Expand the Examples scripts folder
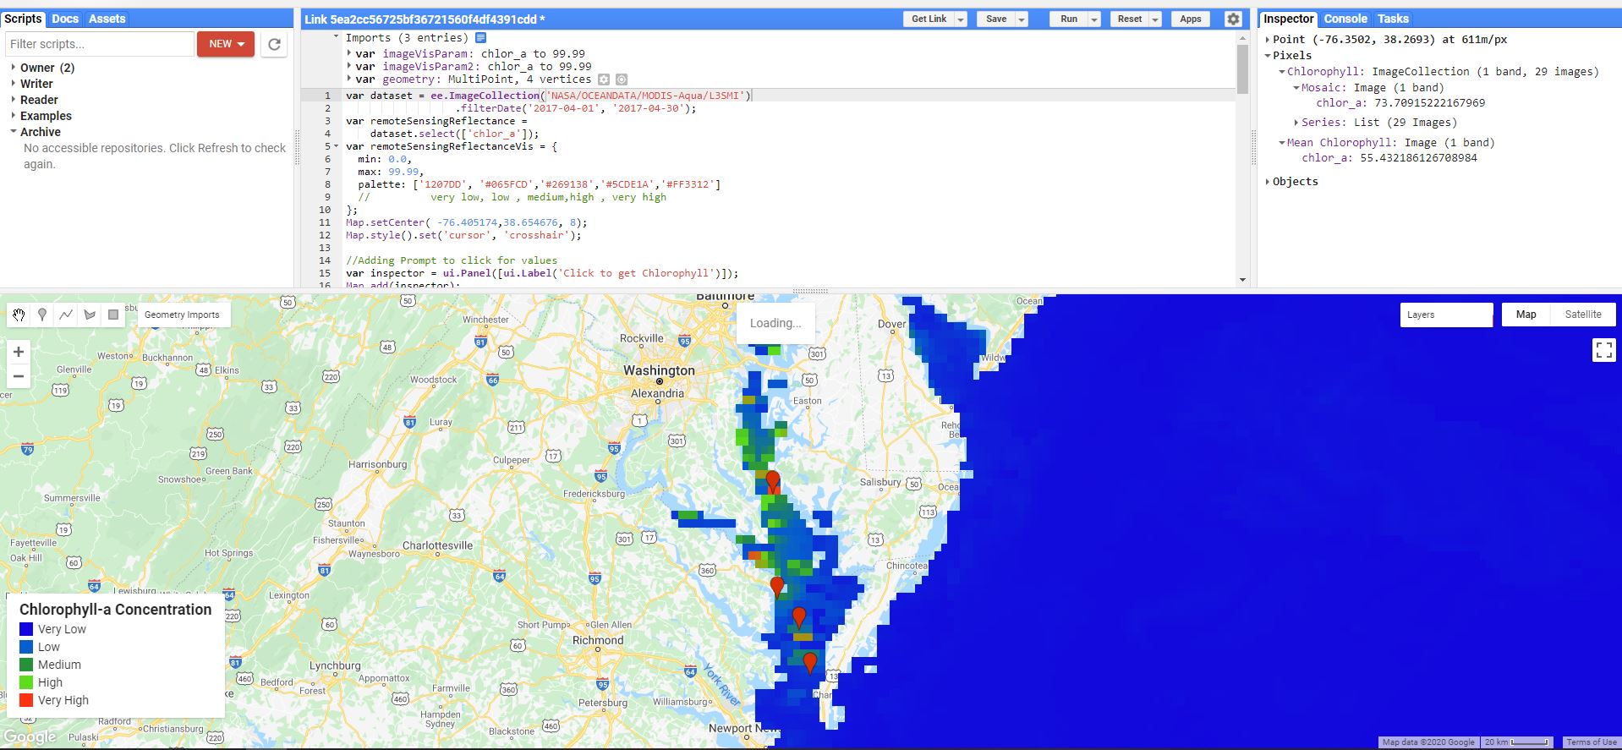1622x750 pixels. click(x=14, y=116)
